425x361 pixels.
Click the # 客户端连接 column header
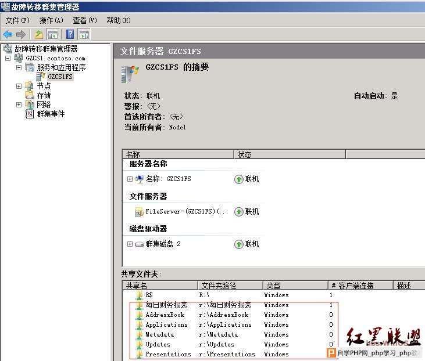point(360,285)
